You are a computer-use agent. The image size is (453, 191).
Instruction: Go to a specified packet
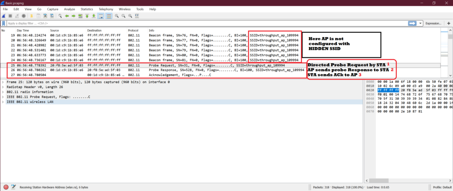(80, 16)
